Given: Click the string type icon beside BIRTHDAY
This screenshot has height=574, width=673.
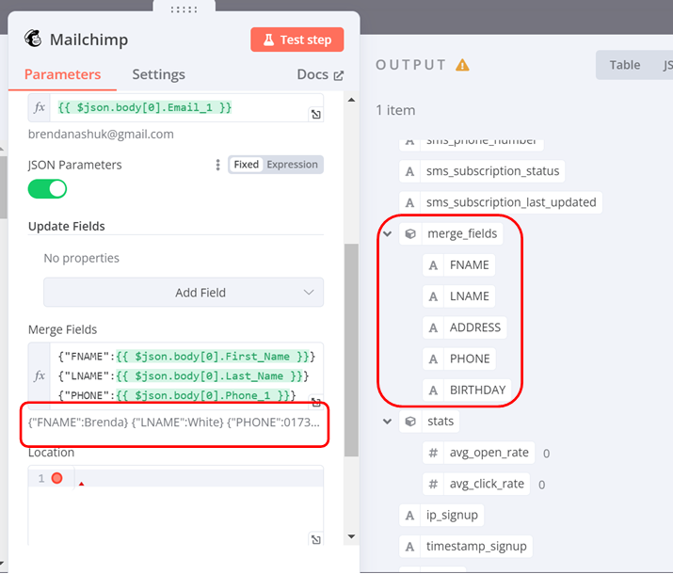Looking at the screenshot, I should coord(433,390).
